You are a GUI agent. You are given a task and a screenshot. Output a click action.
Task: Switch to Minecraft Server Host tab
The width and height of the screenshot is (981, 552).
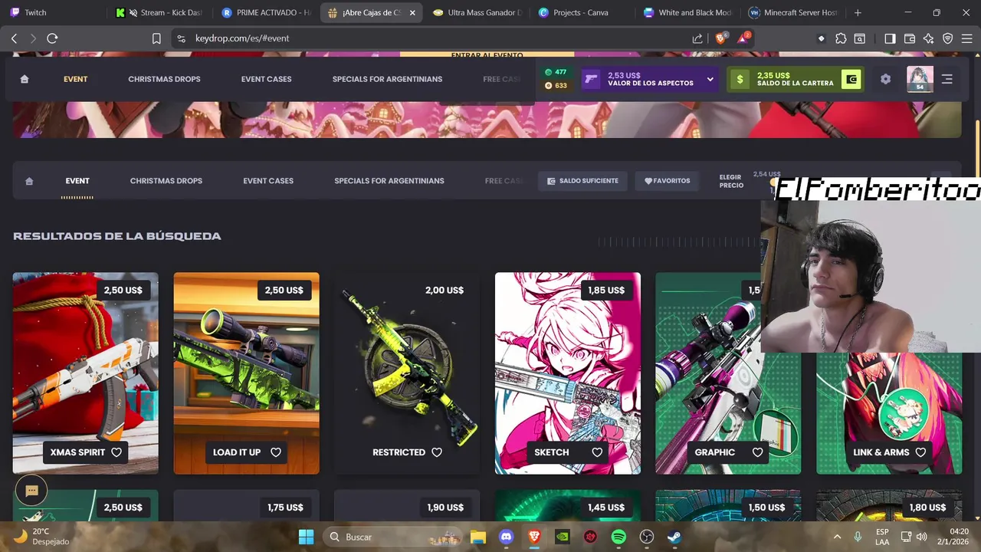tap(793, 12)
